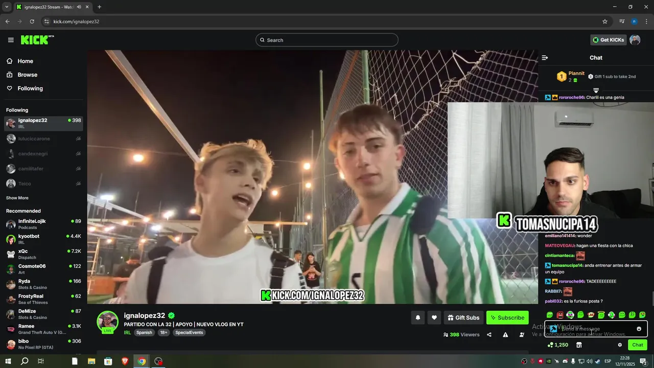This screenshot has width=654, height=368.
Task: Select the first green smiling emote
Action: coord(550,315)
